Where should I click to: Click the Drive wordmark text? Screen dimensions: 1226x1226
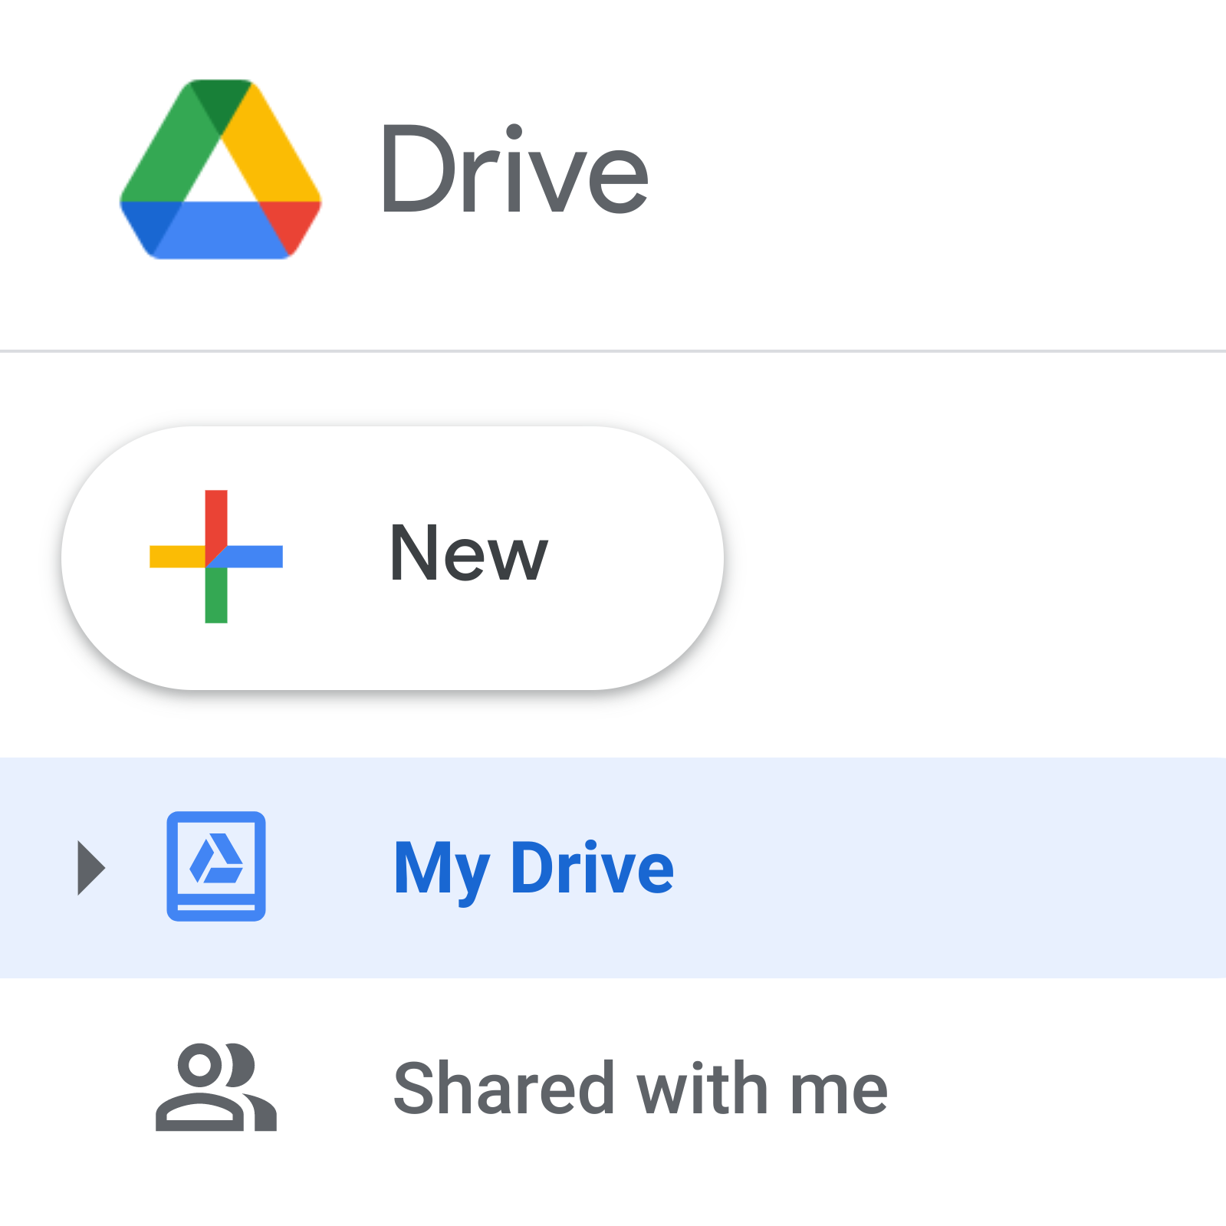pyautogui.click(x=514, y=170)
